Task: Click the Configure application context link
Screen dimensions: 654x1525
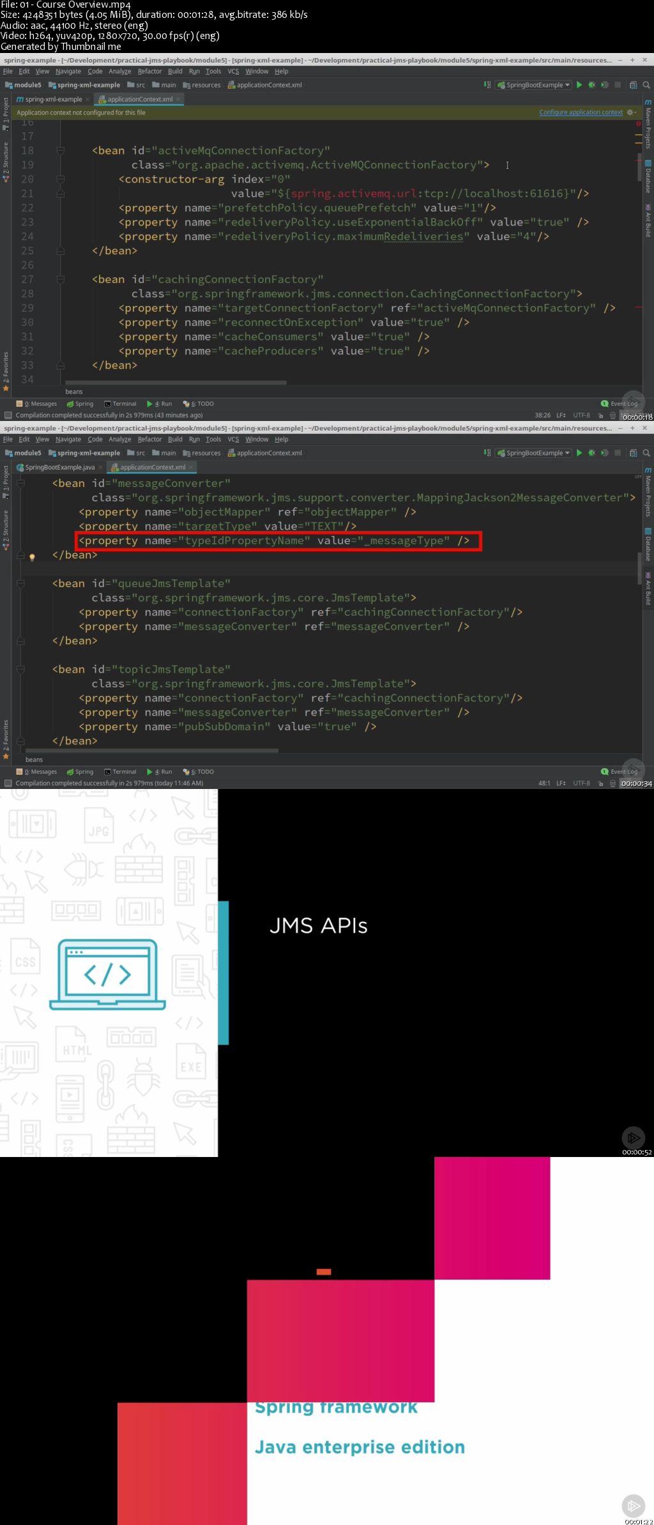Action: [581, 112]
